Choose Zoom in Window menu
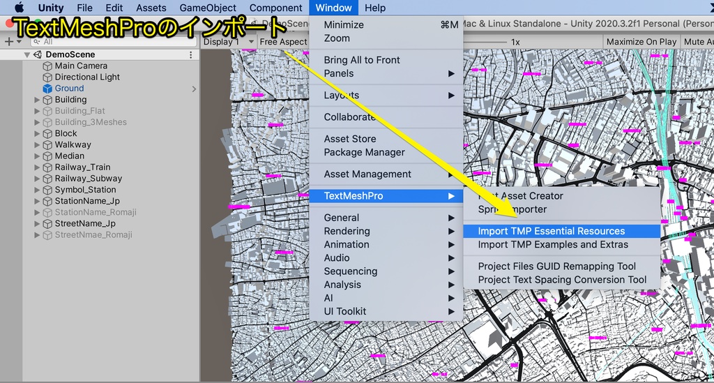Image resolution: width=714 pixels, height=383 pixels. click(386, 38)
